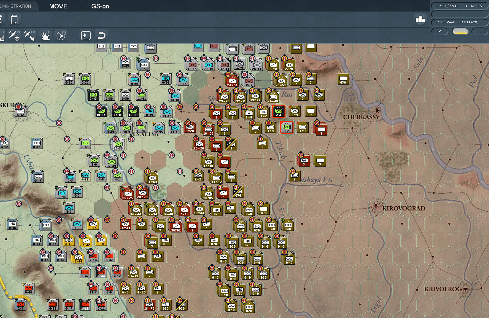Image resolution: width=489 pixels, height=318 pixels.
Task: Open the Administration tab
Action: click(15, 6)
